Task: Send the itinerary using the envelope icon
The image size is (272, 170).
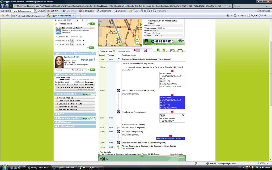Action: (x=172, y=50)
